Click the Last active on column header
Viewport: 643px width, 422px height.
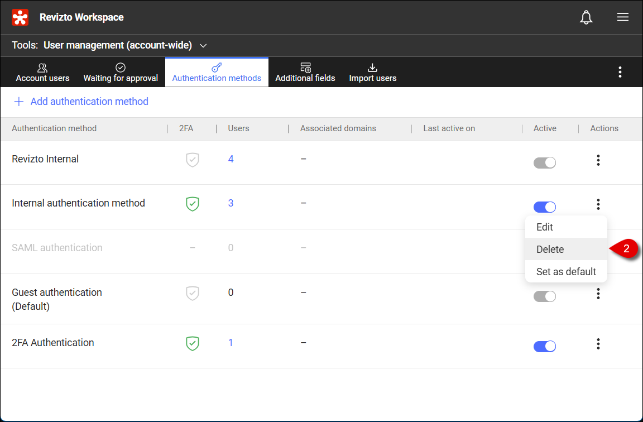(449, 128)
